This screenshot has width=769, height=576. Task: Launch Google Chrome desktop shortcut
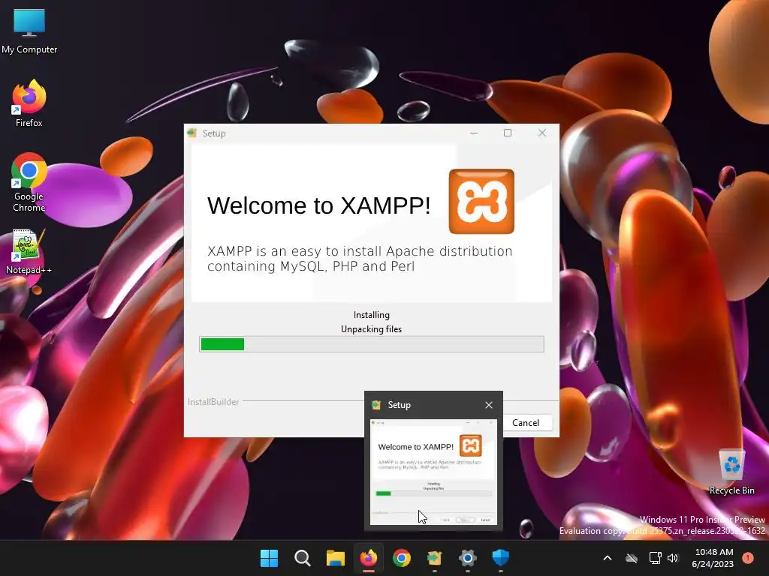tap(29, 181)
